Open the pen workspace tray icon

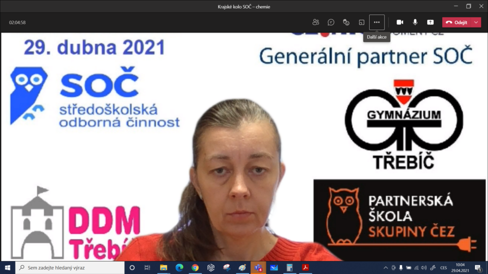coord(433,267)
